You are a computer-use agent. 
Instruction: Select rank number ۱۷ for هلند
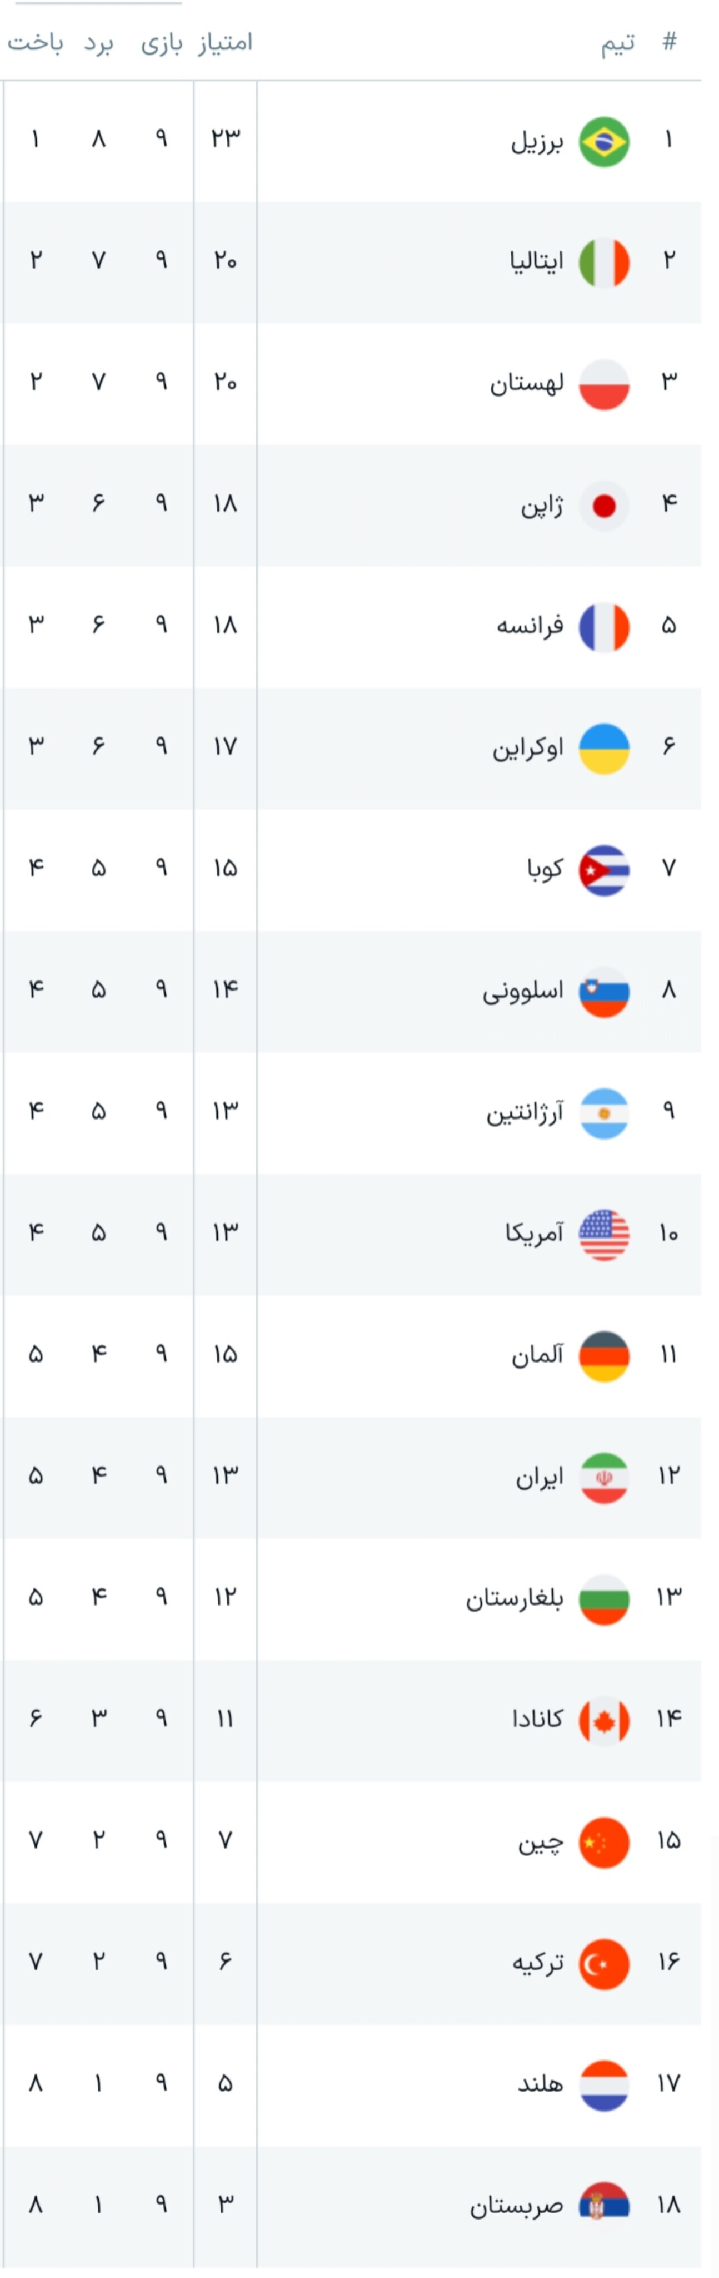[x=668, y=2084]
